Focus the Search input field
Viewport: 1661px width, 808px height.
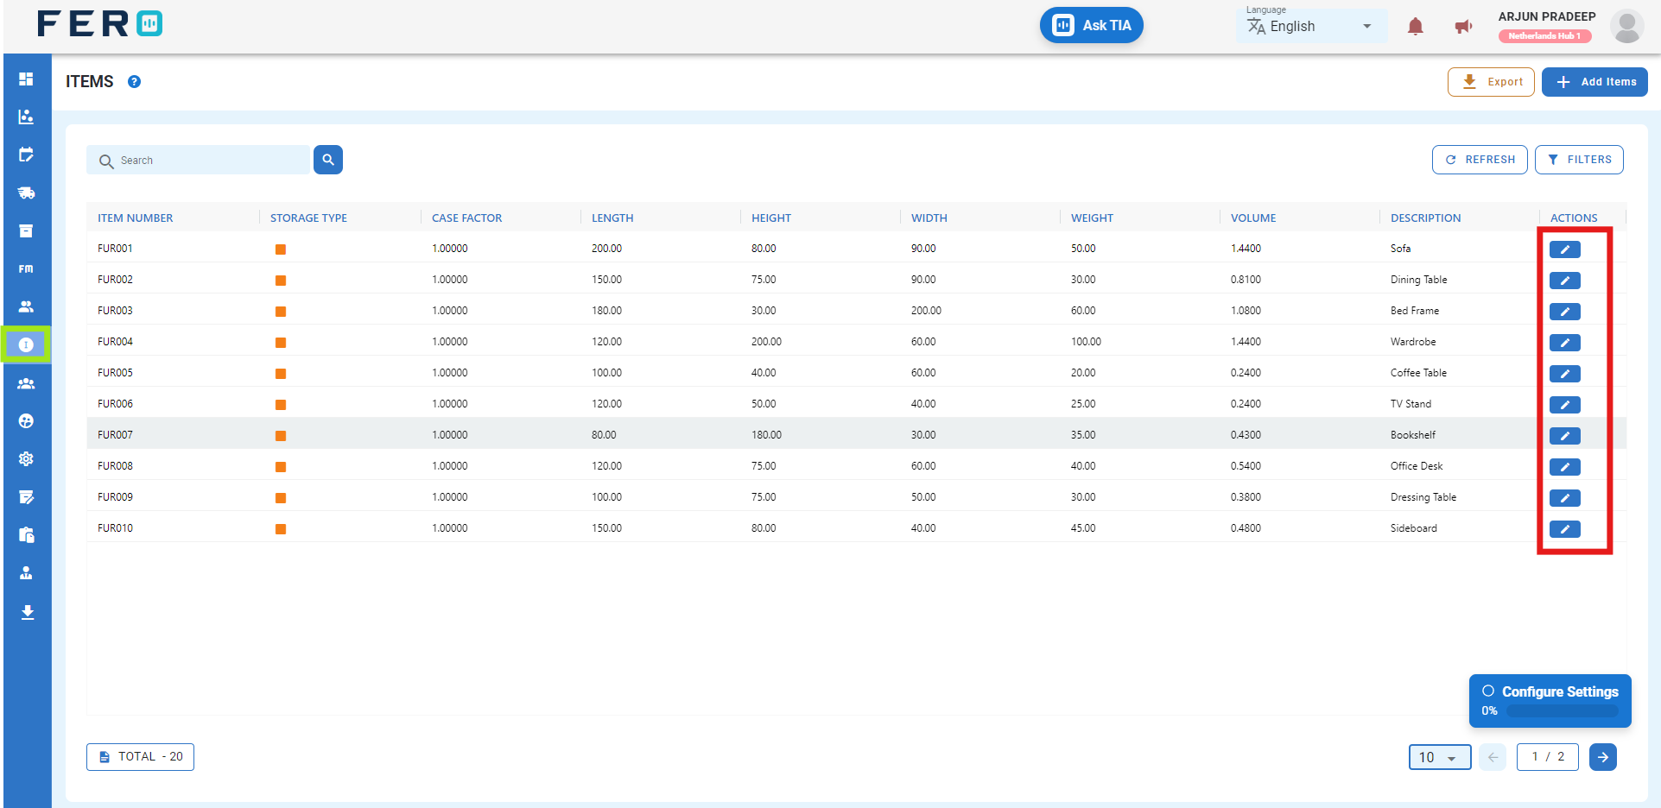coord(198,160)
